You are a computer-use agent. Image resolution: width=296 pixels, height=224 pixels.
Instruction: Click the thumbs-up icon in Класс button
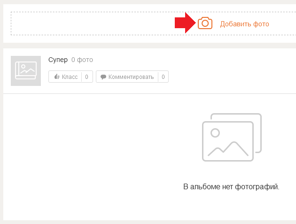pyautogui.click(x=57, y=77)
